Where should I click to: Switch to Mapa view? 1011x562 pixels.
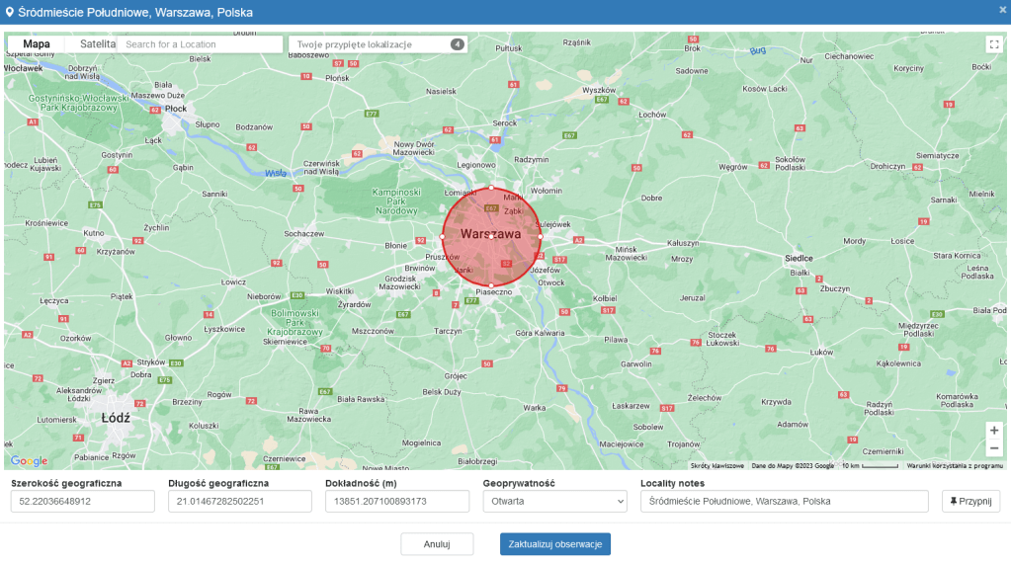pos(37,44)
